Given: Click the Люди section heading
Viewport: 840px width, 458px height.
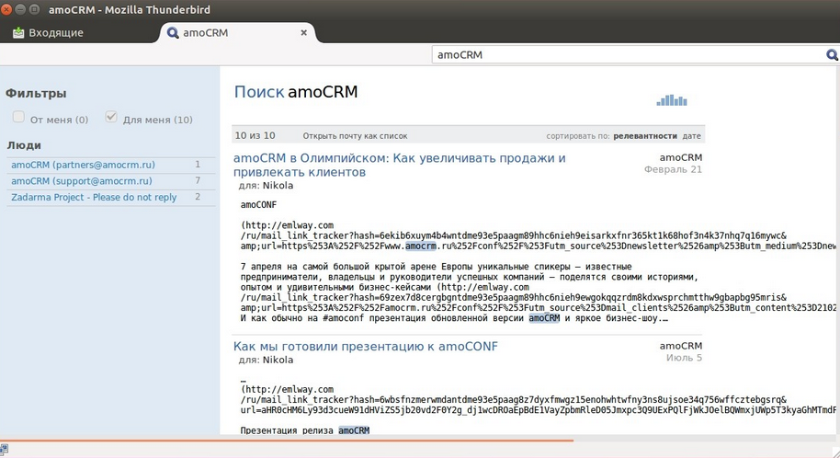Looking at the screenshot, I should point(24,145).
